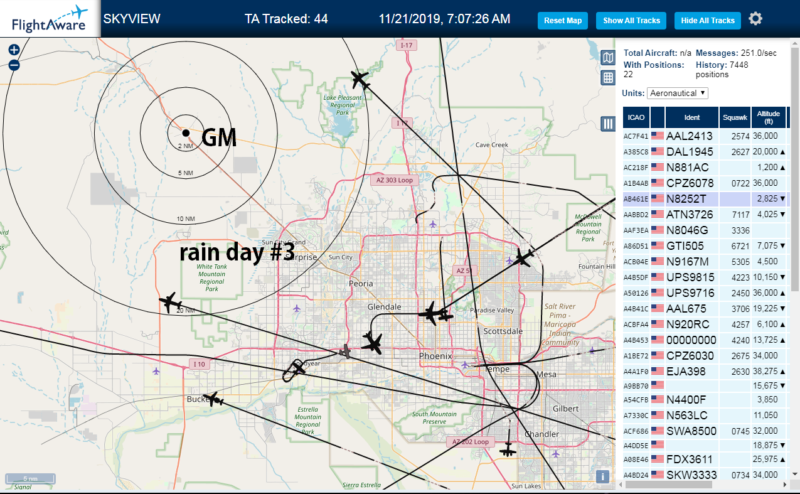Image resolution: width=800 pixels, height=494 pixels.
Task: Select aircraft icon south of Chandler
Action: [x=508, y=449]
